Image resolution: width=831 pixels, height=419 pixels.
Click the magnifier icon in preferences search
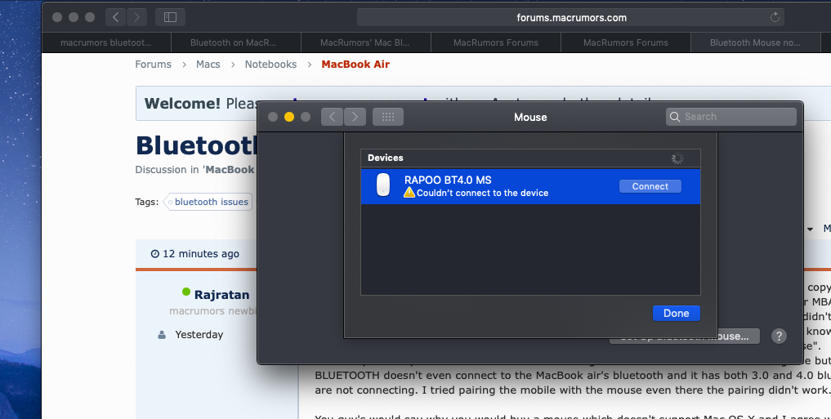(x=675, y=117)
